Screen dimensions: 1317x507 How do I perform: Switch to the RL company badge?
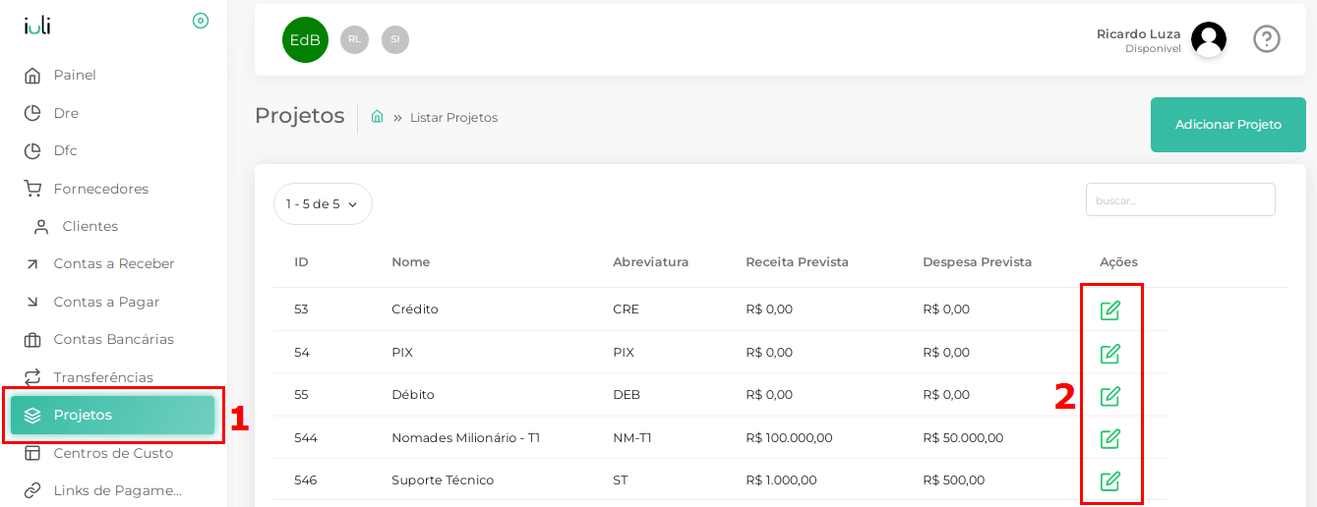pyautogui.click(x=354, y=39)
